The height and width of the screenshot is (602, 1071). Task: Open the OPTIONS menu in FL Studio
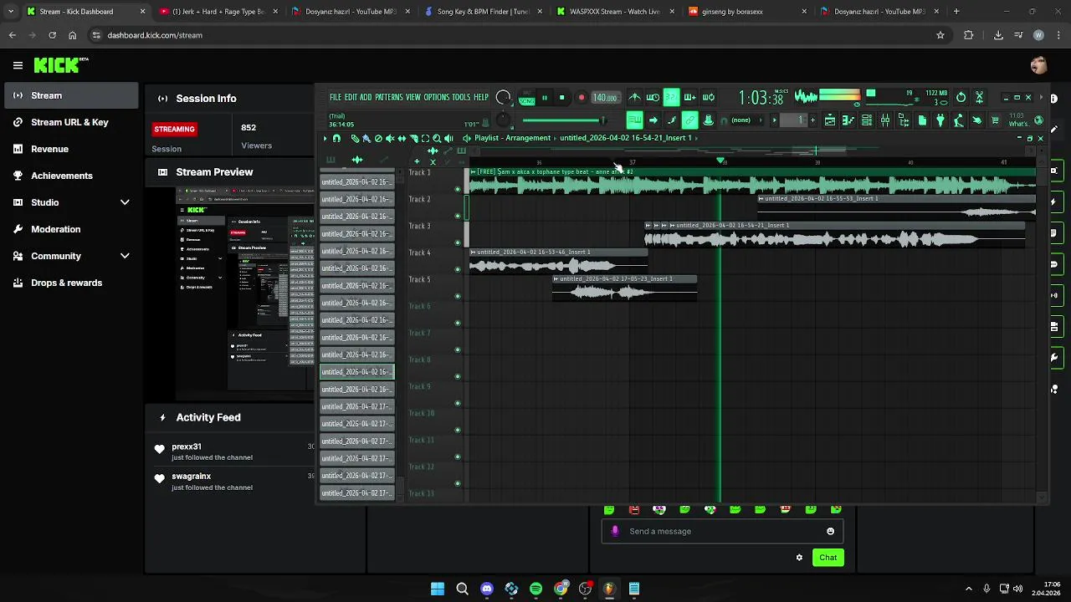point(437,97)
